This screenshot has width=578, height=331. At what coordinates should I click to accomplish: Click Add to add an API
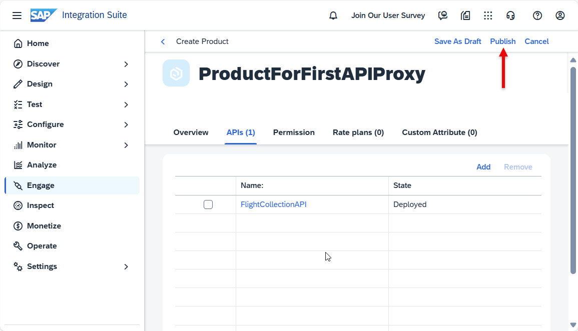click(x=483, y=167)
